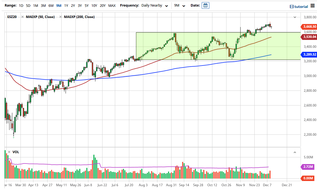The image size is (317, 190).
Task: Select the 5Y range
Action: click(x=86, y=5)
